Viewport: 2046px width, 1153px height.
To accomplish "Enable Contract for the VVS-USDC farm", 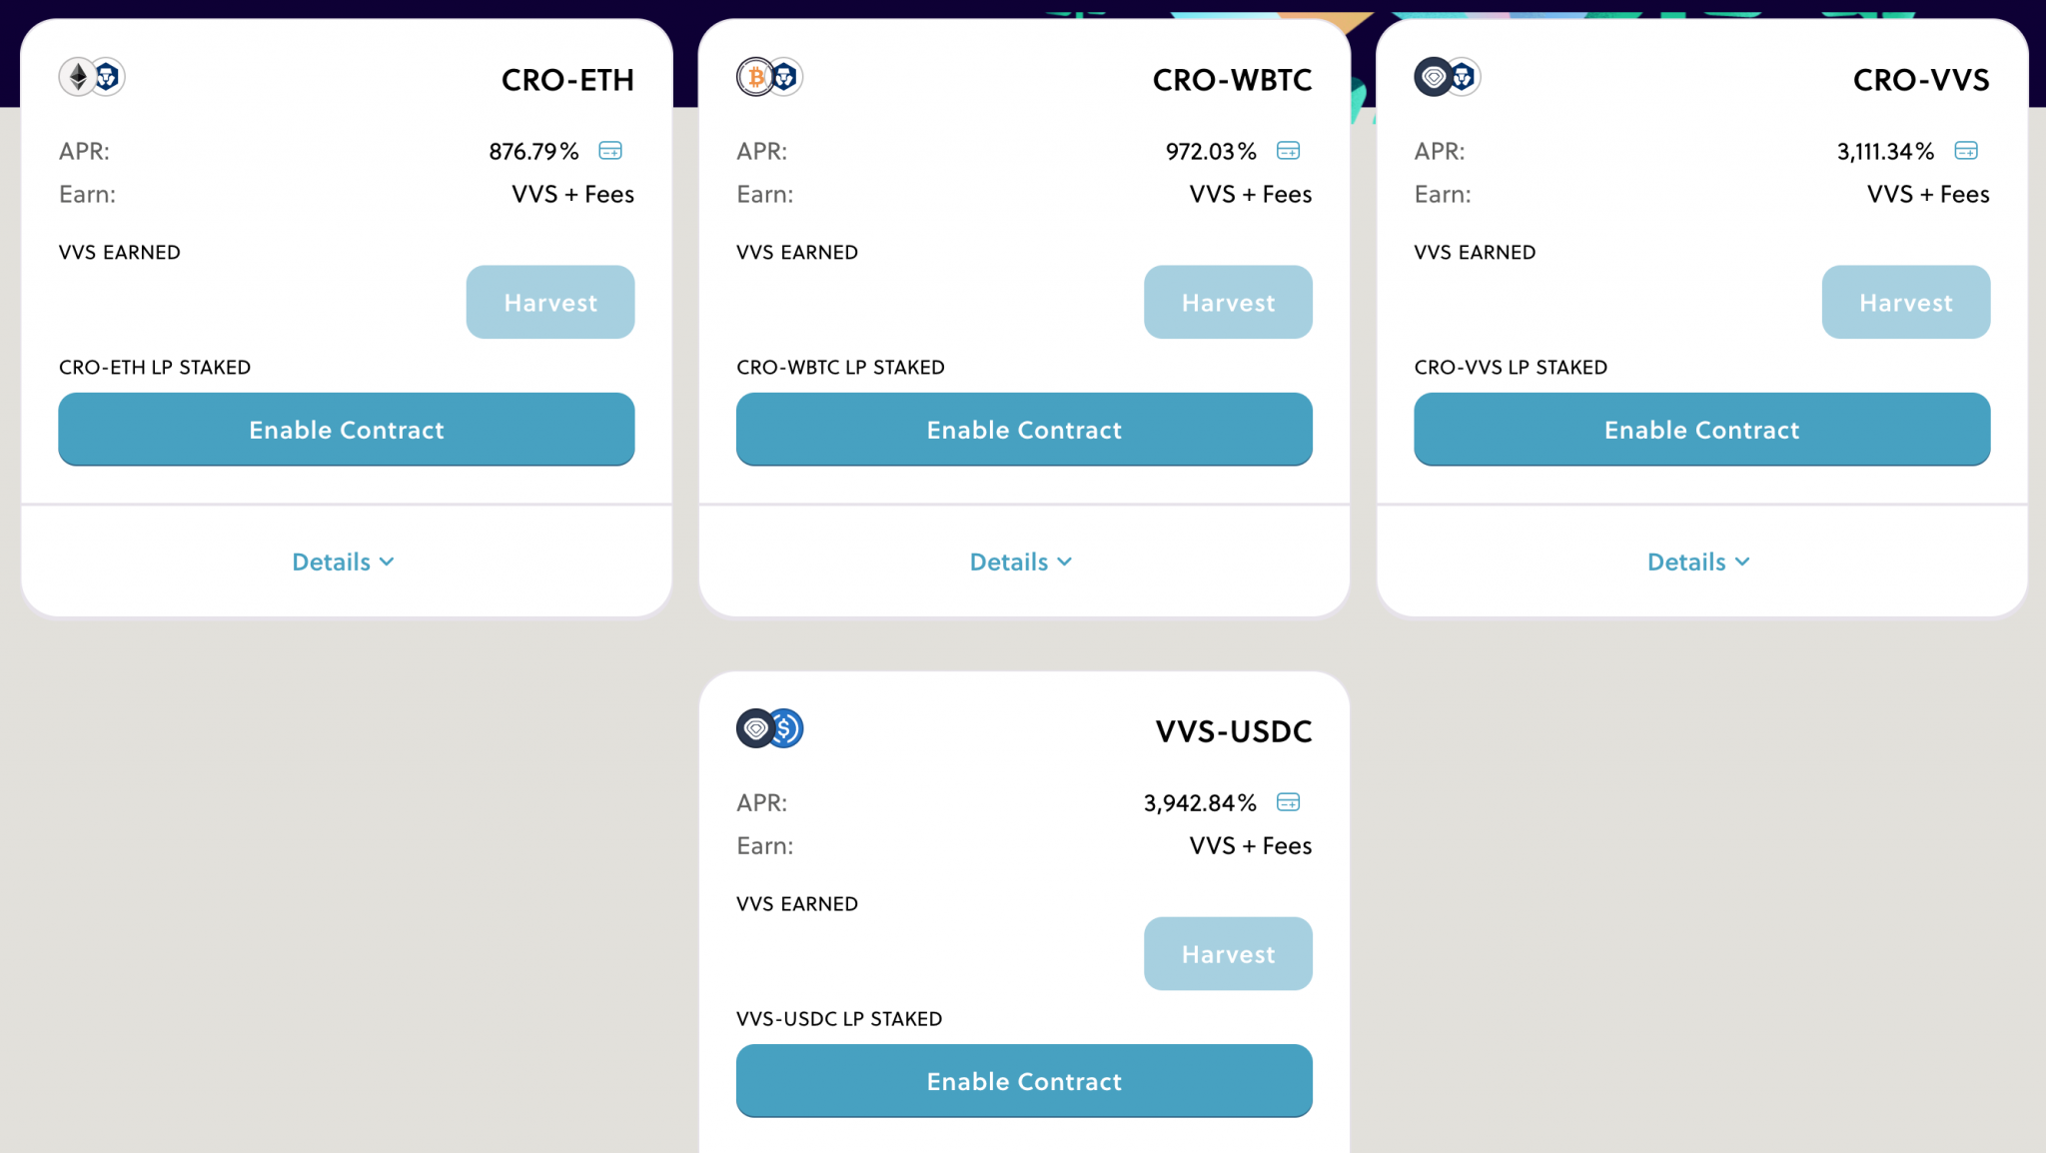I will tap(1024, 1081).
